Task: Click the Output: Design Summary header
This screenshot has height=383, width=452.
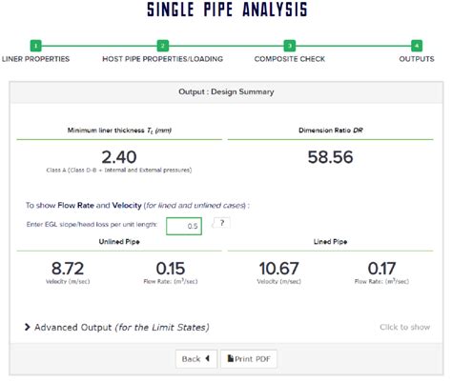Action: 226,92
